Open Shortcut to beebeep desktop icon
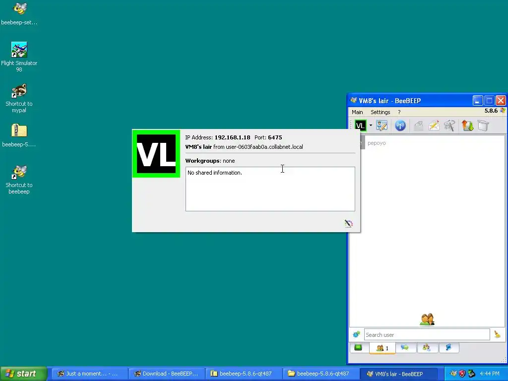This screenshot has height=381, width=508. point(19,180)
